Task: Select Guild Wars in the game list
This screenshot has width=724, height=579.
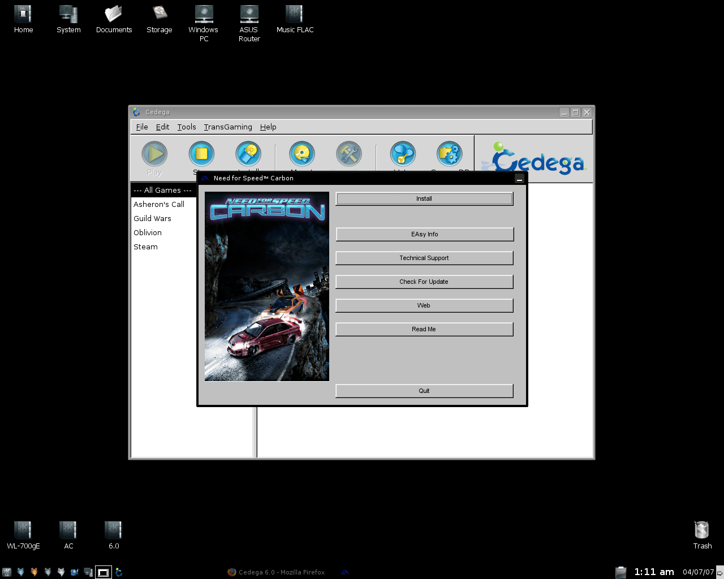Action: (x=163, y=218)
